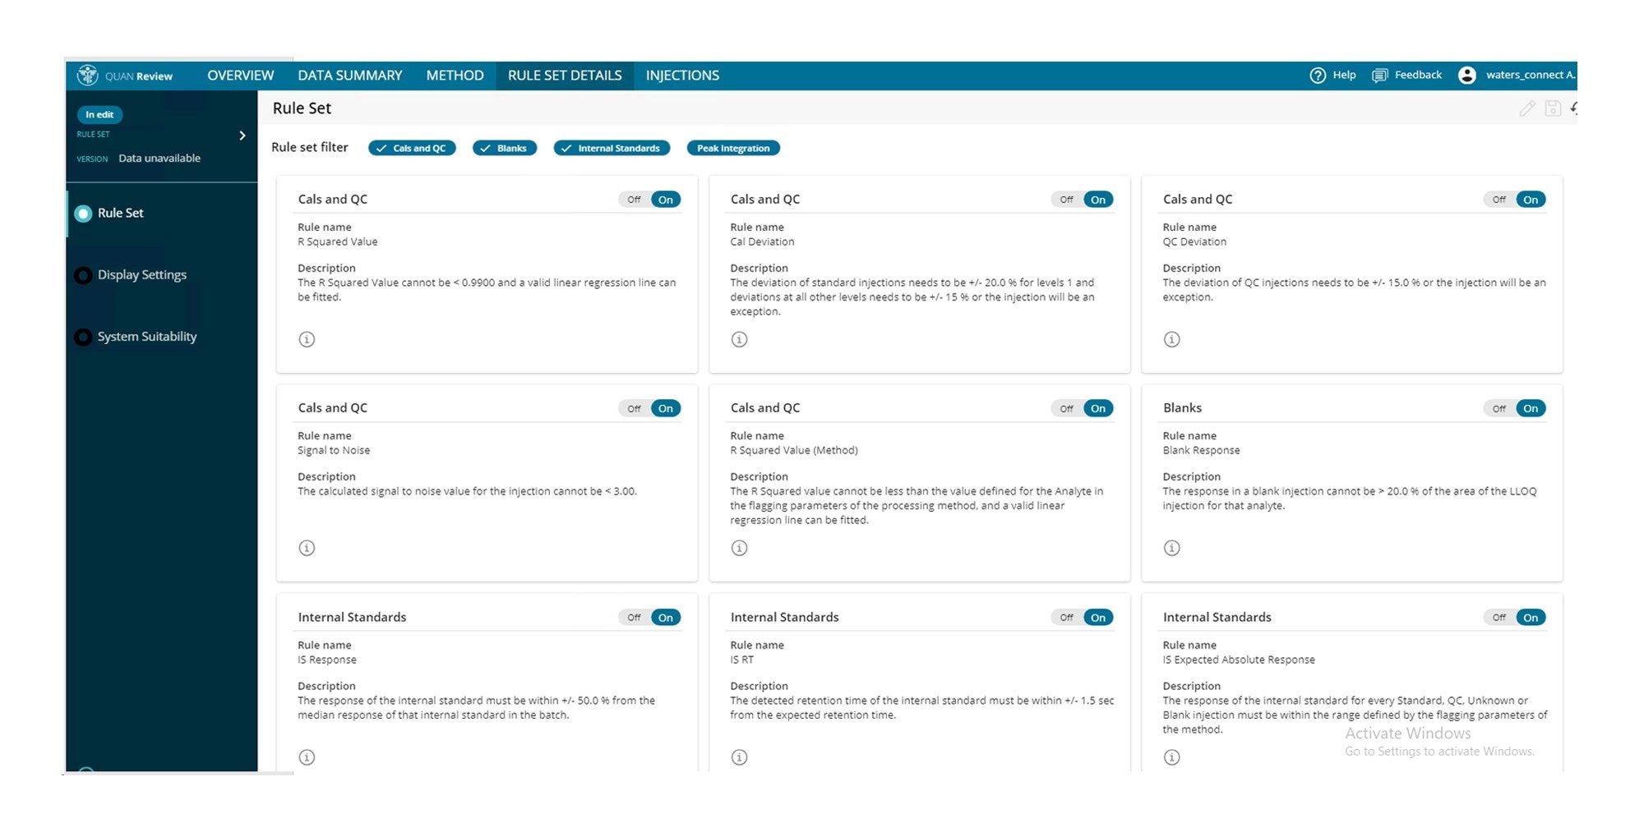The image size is (1644, 832).
Task: Toggle the Internal Standards filter chip
Action: (x=612, y=149)
